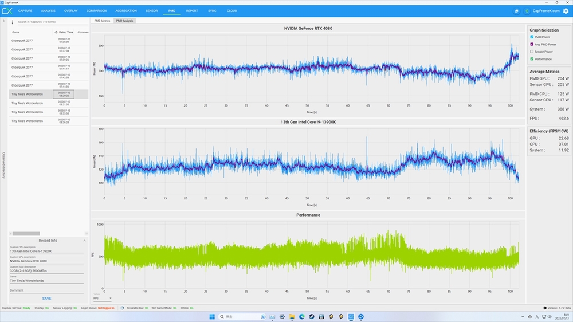
Task: Collapse the Record Info panel
Action: tap(85, 241)
